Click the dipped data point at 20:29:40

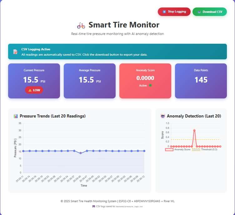[x=81, y=153]
